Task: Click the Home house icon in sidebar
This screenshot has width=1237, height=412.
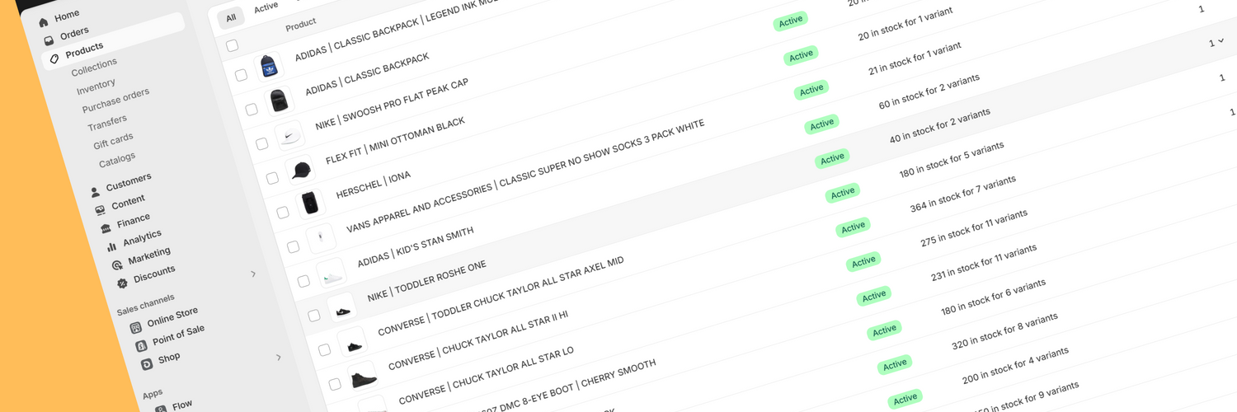Action: [x=44, y=22]
